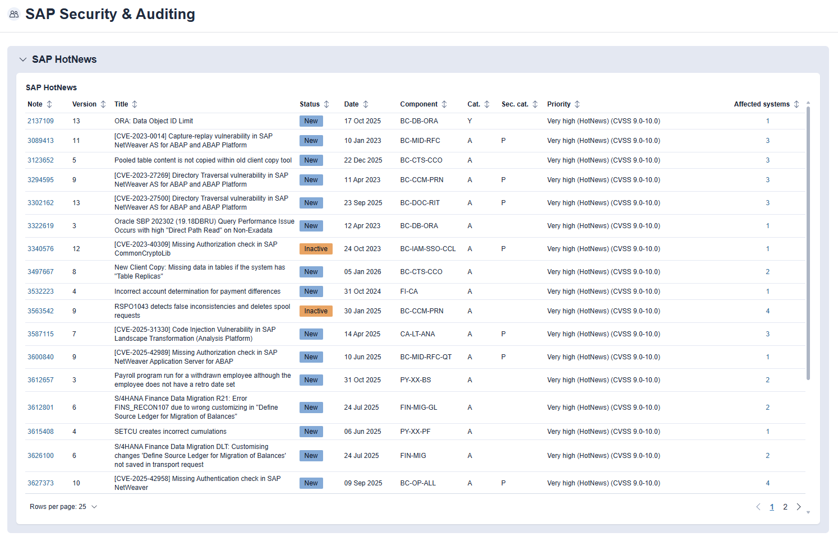
Task: Open SAP note 2137109
Action: tap(40, 121)
